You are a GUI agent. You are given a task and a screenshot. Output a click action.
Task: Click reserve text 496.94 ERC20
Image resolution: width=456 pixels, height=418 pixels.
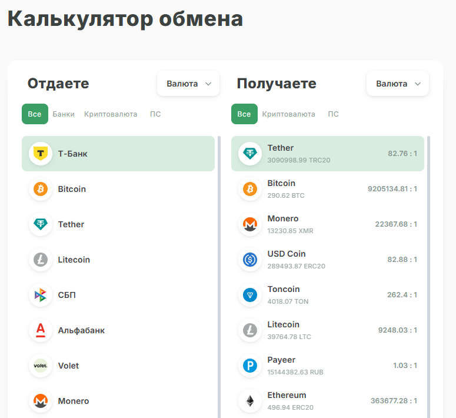click(x=290, y=407)
